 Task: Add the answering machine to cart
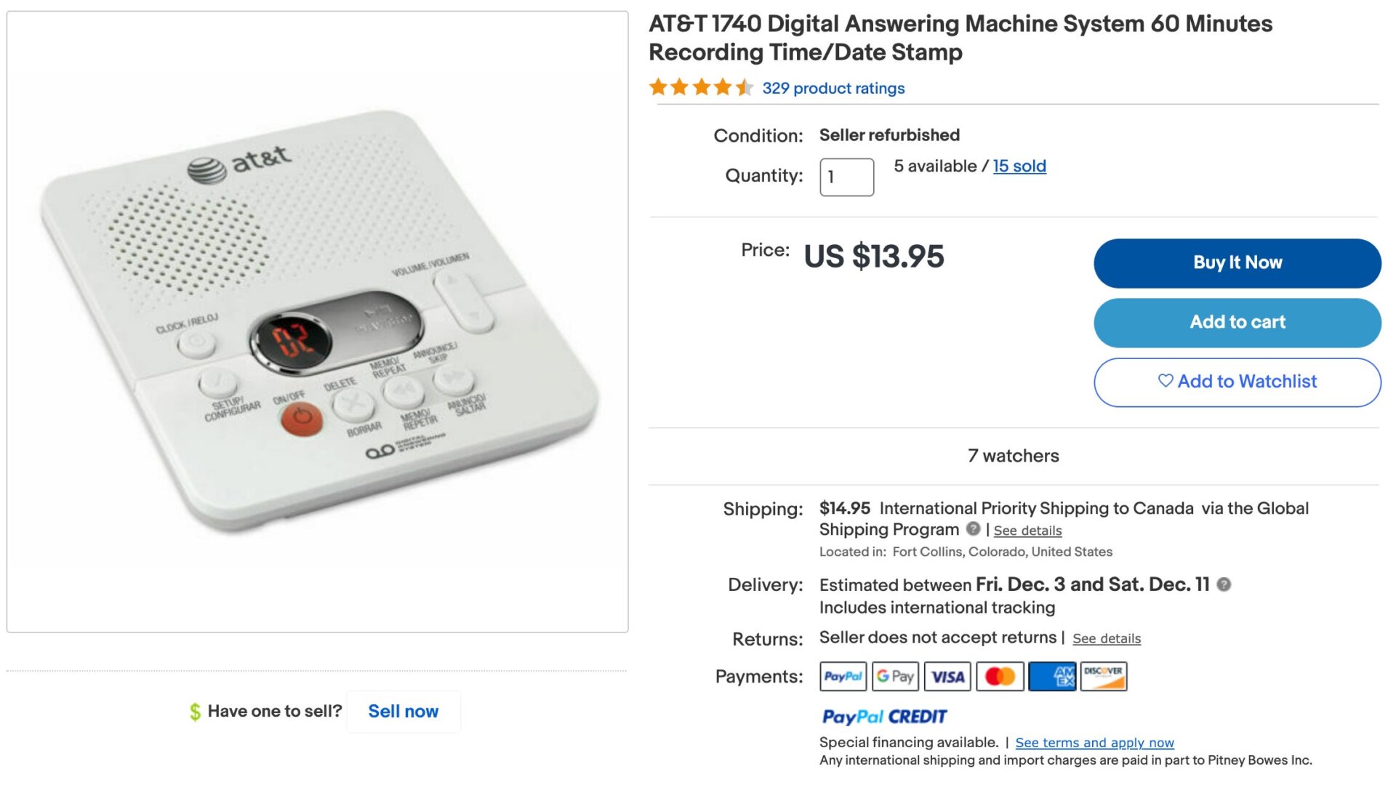1236,322
